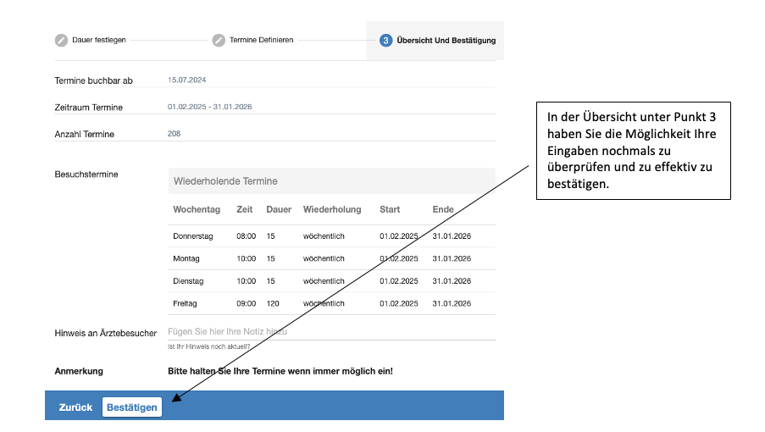Image resolution: width=765 pixels, height=432 pixels.
Task: Click the Wochentag column header
Action: (197, 209)
